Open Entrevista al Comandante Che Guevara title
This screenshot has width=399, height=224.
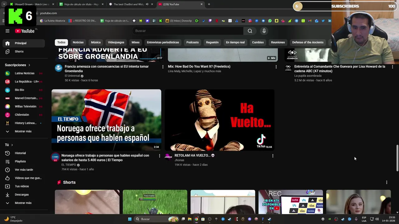(340, 69)
